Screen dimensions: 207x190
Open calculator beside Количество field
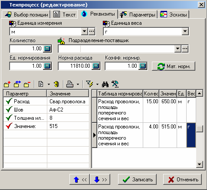pos(47,49)
